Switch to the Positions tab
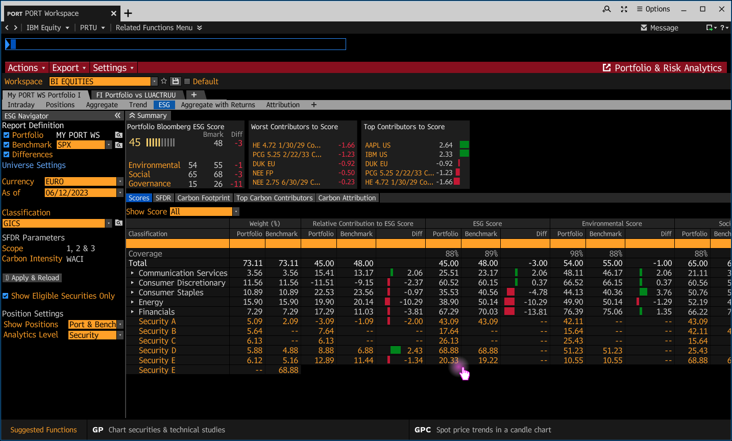Screen dimensions: 732x441 click(60, 105)
